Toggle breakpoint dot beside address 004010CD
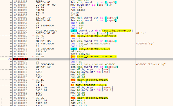173x106 pixels. coord(11,57)
